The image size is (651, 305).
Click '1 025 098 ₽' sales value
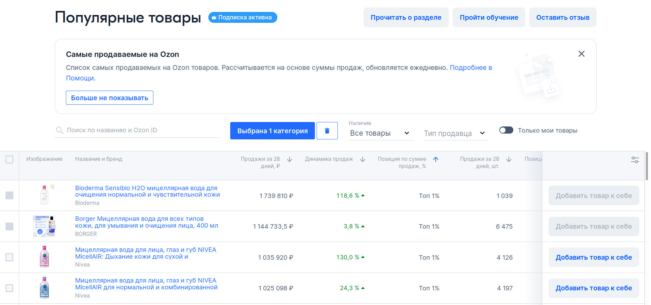pos(276,288)
